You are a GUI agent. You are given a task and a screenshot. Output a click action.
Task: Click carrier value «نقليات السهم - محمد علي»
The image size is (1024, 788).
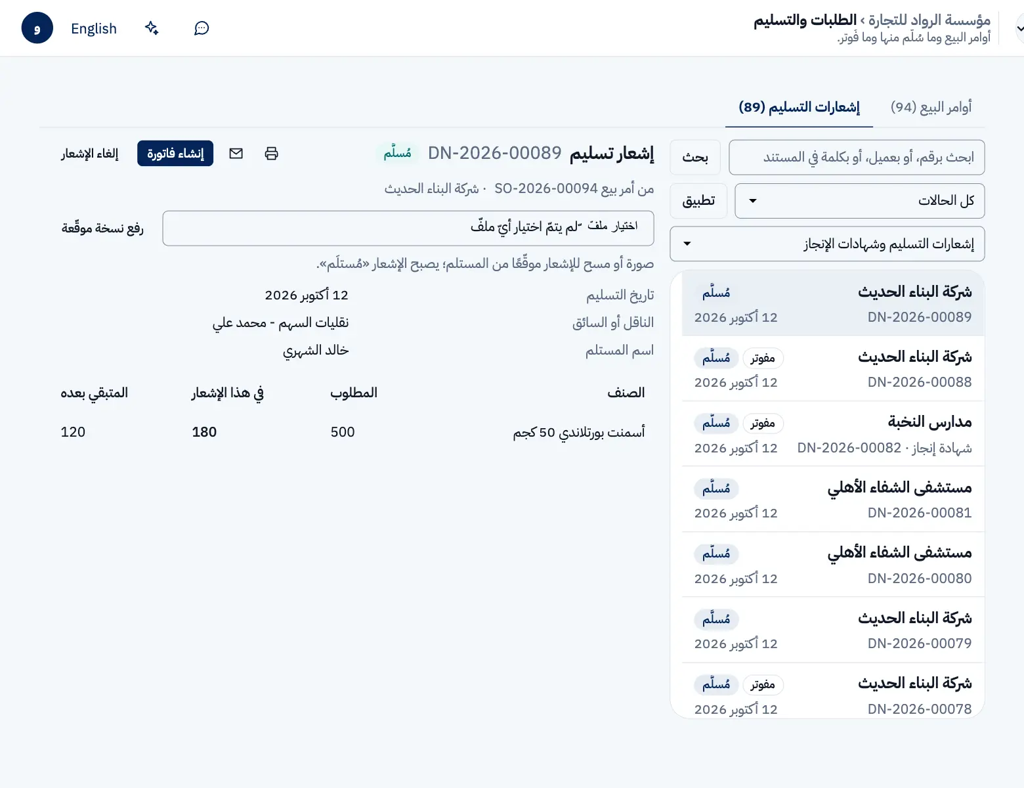pyautogui.click(x=280, y=322)
